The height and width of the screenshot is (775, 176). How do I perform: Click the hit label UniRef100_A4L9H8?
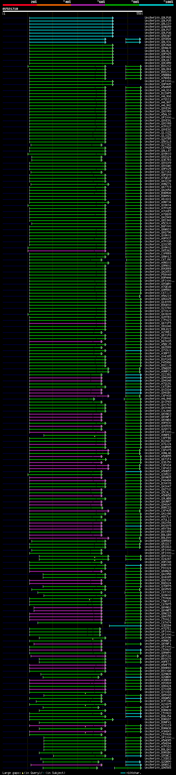[x=158, y=399]
